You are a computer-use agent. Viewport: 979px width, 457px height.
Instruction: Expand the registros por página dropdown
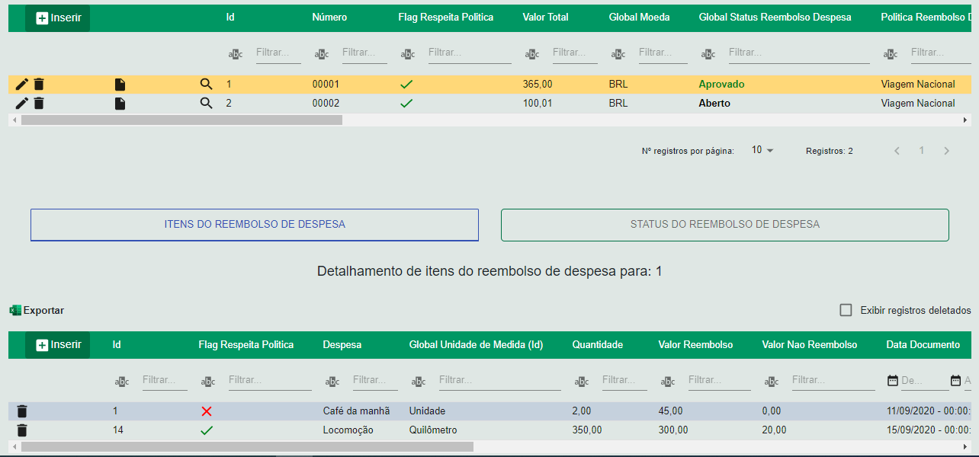(762, 150)
